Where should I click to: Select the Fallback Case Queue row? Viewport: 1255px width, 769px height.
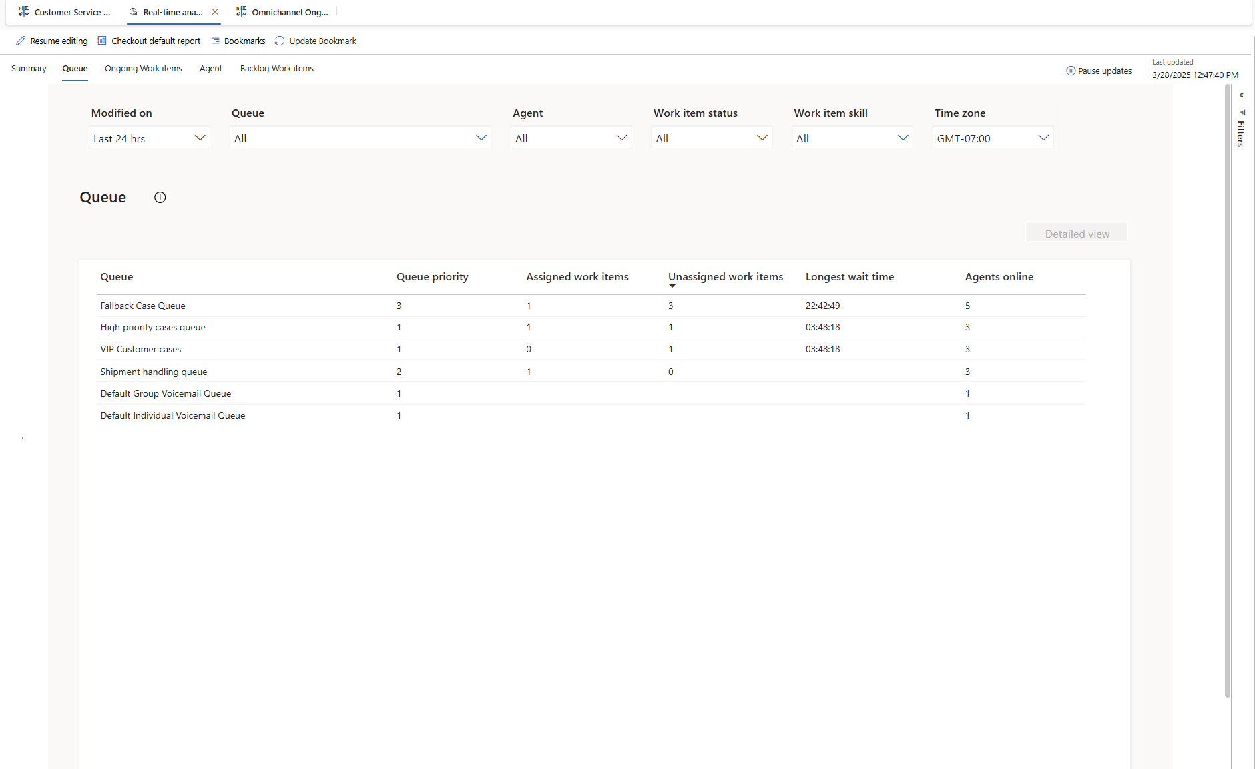tap(591, 306)
